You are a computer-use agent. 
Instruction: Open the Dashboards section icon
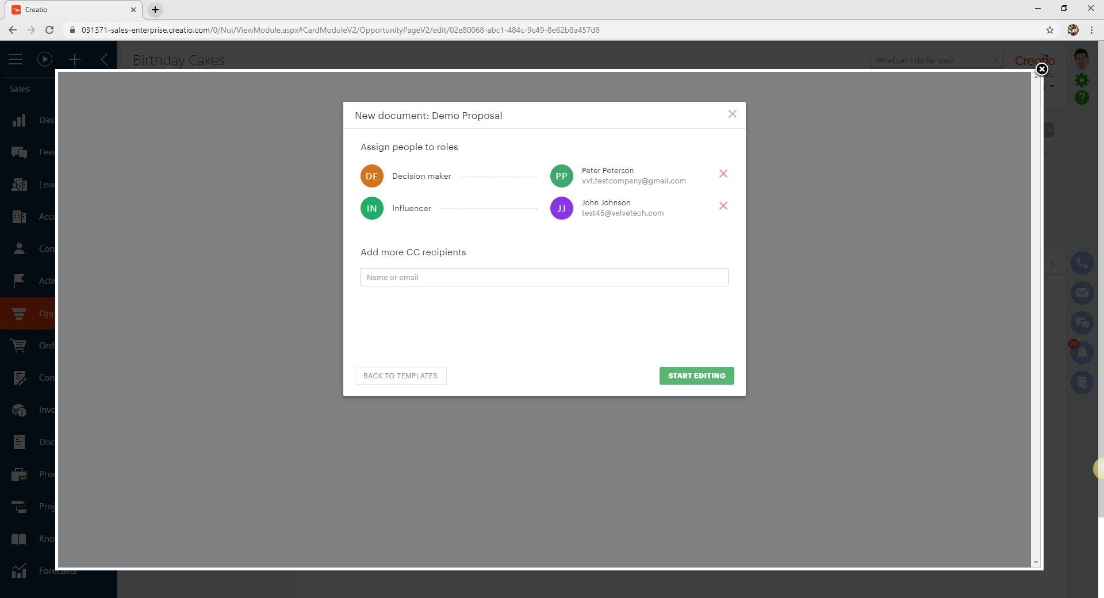click(20, 120)
